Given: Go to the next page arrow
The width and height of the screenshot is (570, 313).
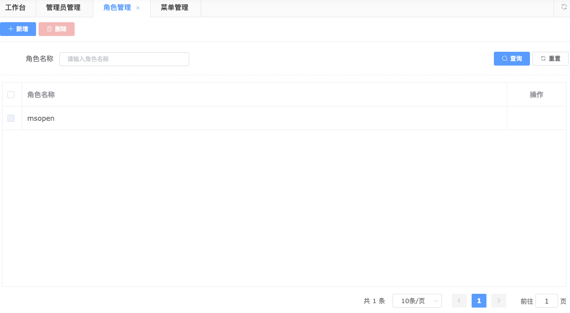Looking at the screenshot, I should pyautogui.click(x=498, y=301).
